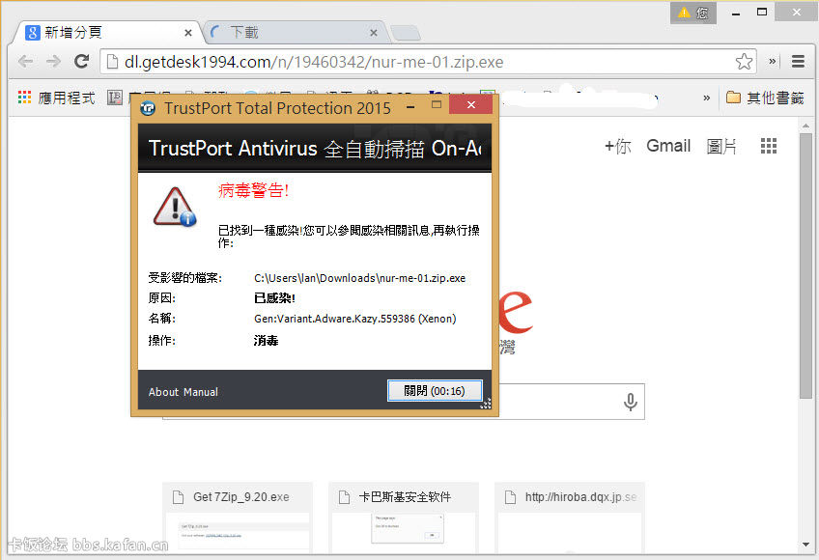
Task: Click the microphone voice search icon
Action: click(x=631, y=402)
